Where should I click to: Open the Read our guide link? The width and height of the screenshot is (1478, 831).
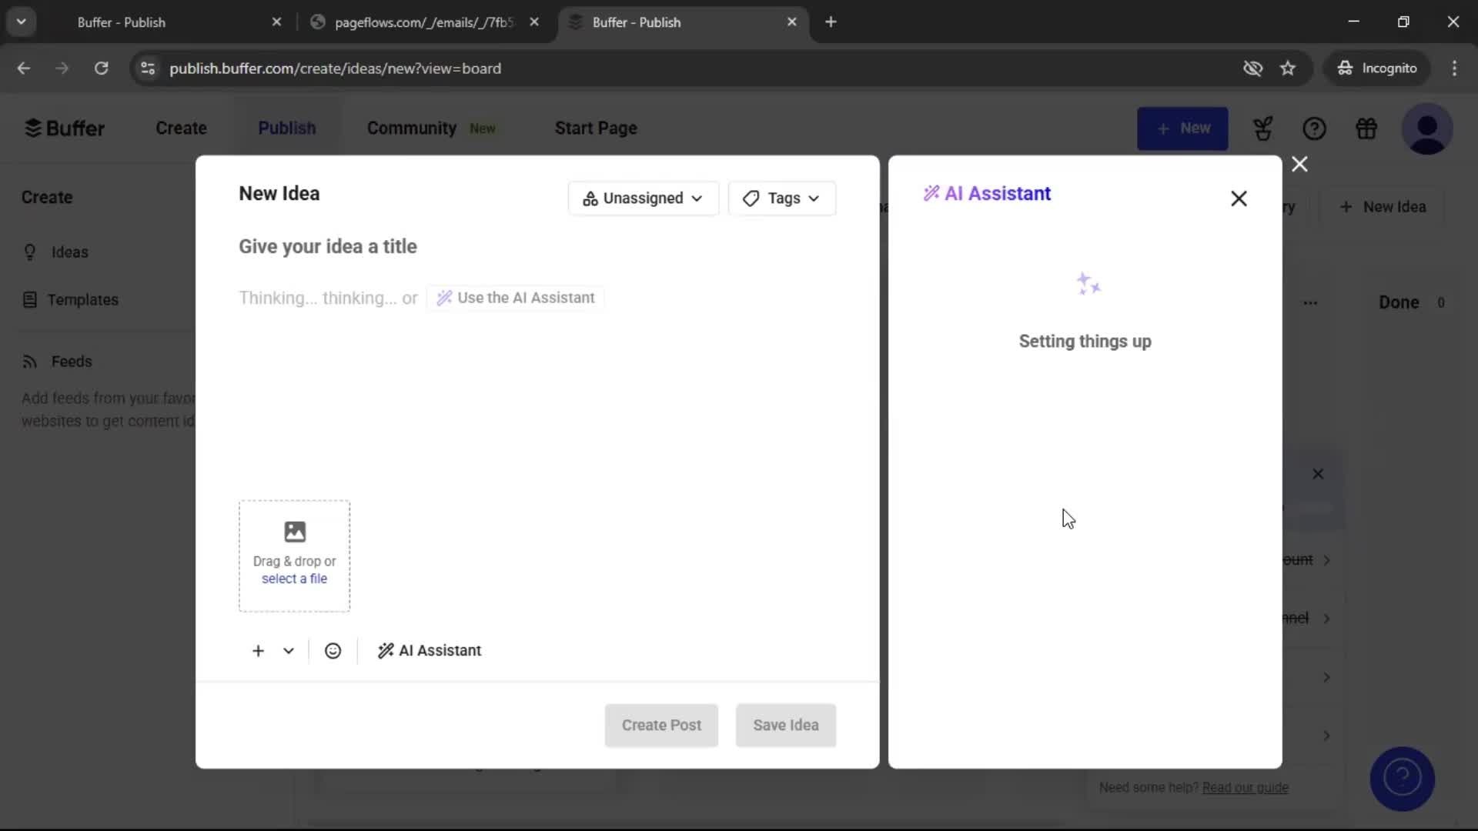(x=1246, y=787)
